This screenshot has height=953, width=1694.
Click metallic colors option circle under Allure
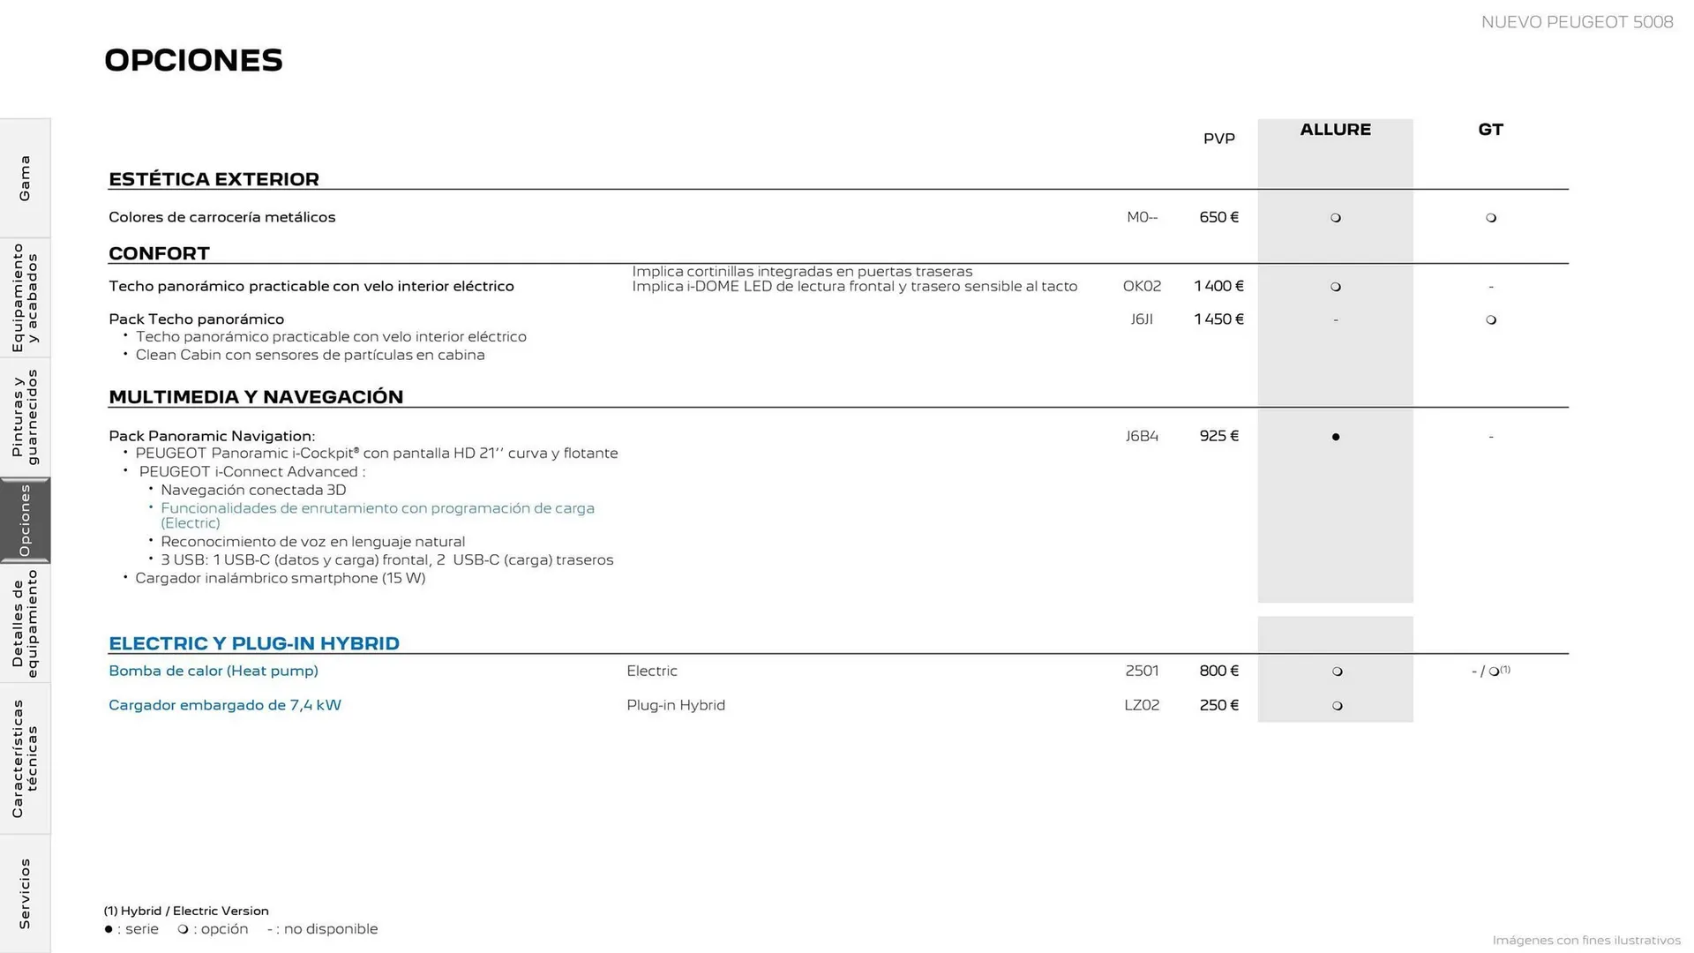point(1336,218)
